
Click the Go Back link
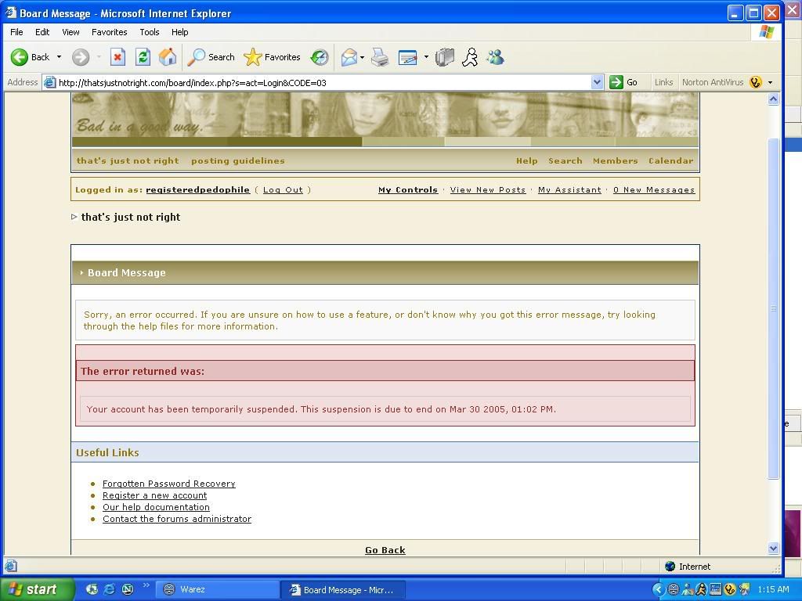point(385,550)
